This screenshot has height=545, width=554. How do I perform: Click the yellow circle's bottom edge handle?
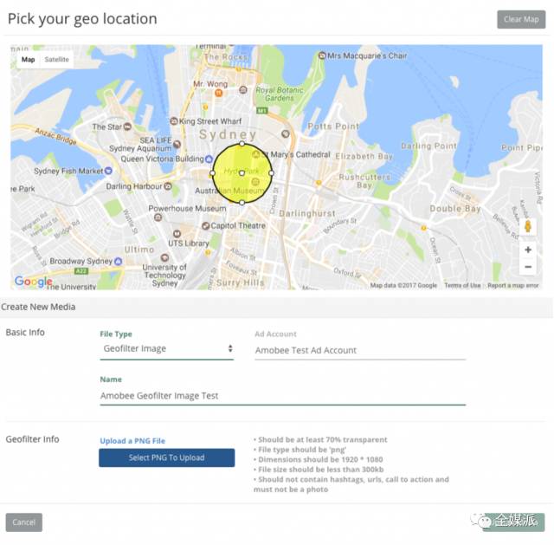(242, 203)
